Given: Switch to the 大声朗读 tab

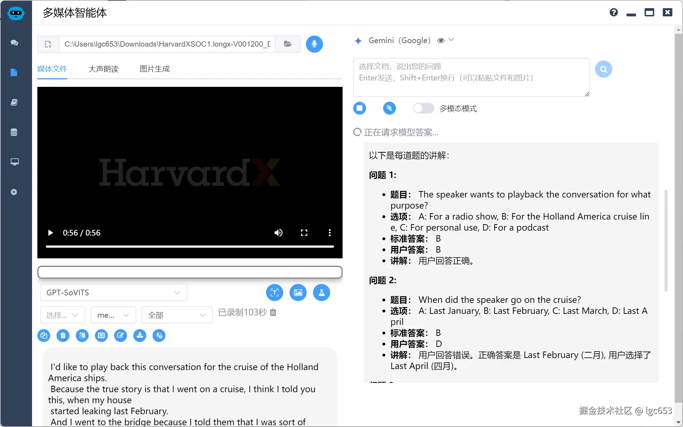Looking at the screenshot, I should tap(103, 69).
